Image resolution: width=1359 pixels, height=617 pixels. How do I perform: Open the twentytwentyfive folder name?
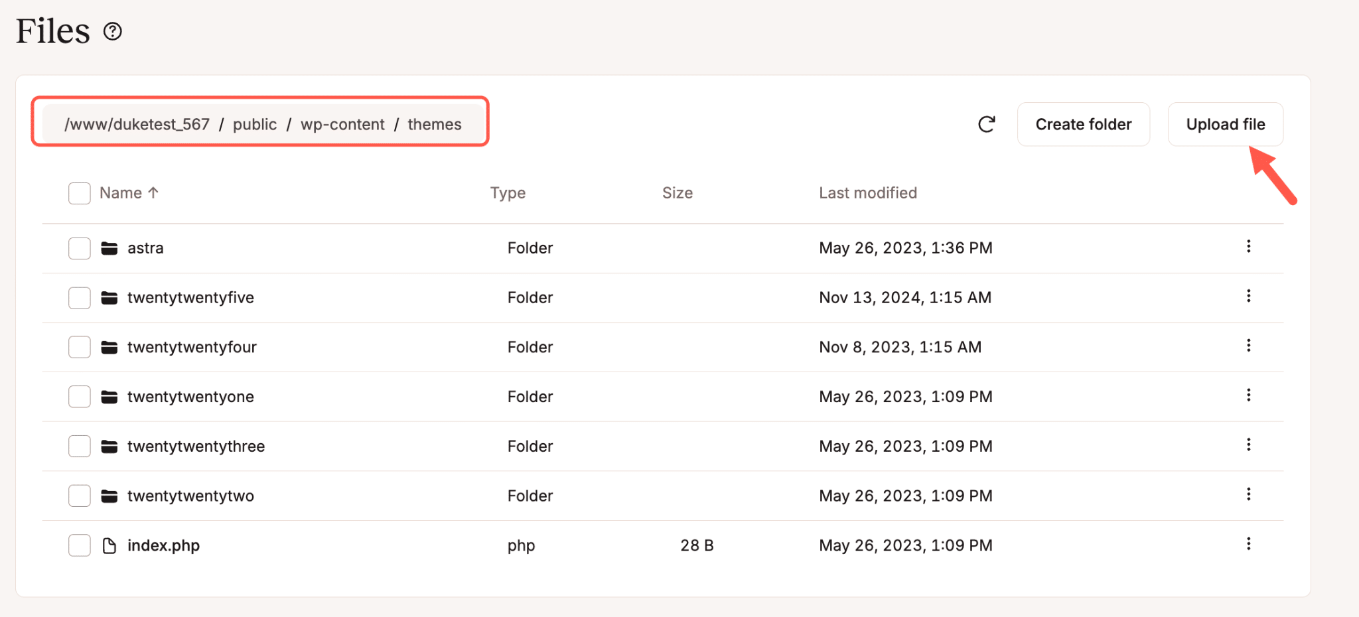(190, 298)
